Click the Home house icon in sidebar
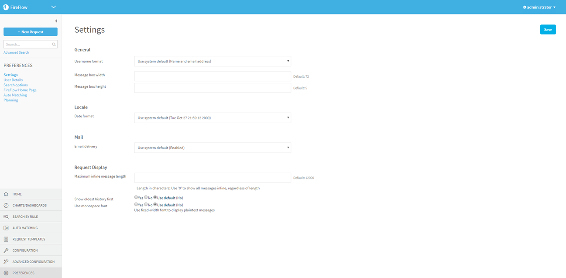The height and width of the screenshot is (278, 566). click(6, 194)
